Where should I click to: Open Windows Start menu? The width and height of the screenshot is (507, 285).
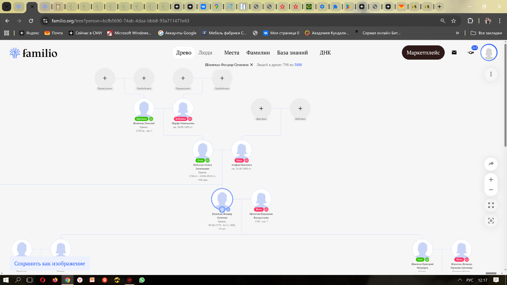[x=6, y=280]
